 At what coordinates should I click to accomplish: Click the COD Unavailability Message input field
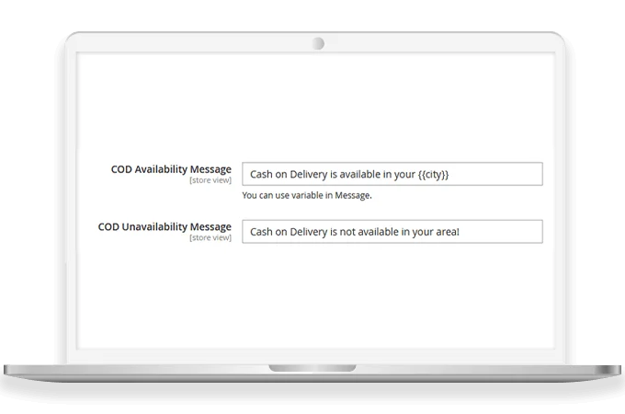[392, 231]
